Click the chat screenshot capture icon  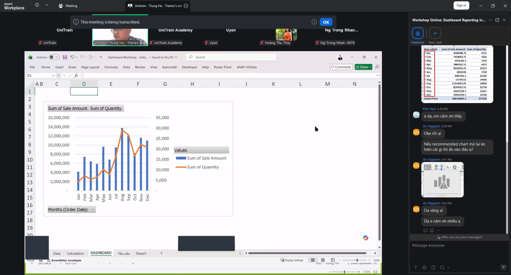point(442,268)
